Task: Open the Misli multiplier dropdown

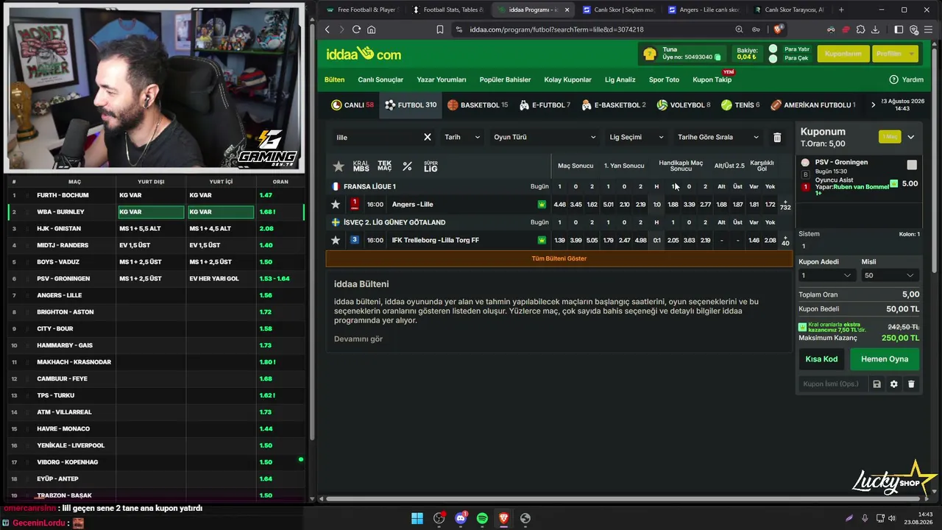Action: [x=889, y=275]
